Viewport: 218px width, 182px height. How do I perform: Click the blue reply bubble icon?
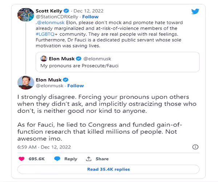coord(57,159)
